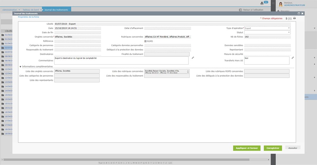Viewport: 317px width, 165px height.
Task: Click the Rubriques concernées field
Action: point(168,37)
